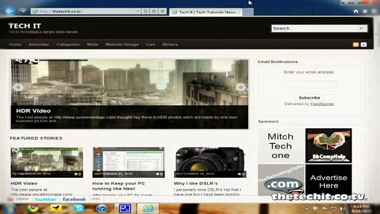This screenshot has height=214, width=380.
Task: Click the network tray icon
Action: [334, 209]
